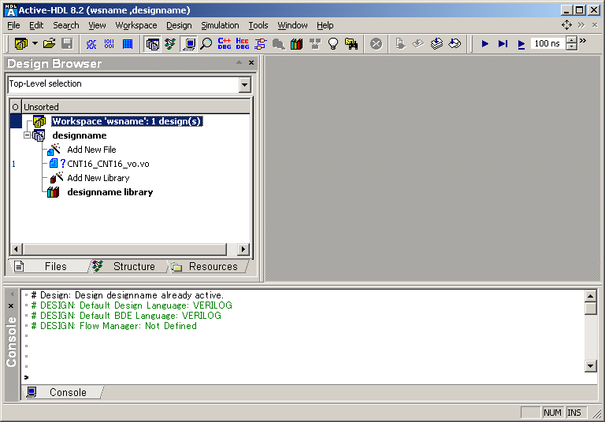Select the designname library item
The width and height of the screenshot is (605, 422).
click(x=110, y=192)
